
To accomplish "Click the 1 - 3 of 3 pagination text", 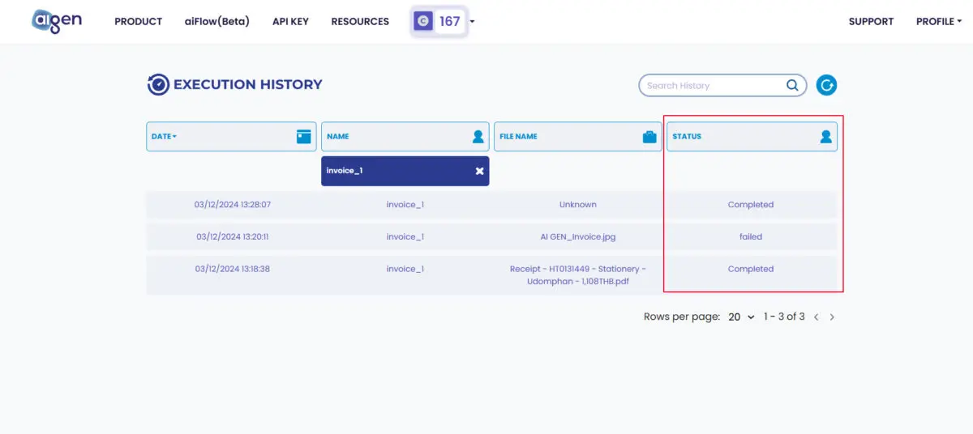I will (x=784, y=317).
